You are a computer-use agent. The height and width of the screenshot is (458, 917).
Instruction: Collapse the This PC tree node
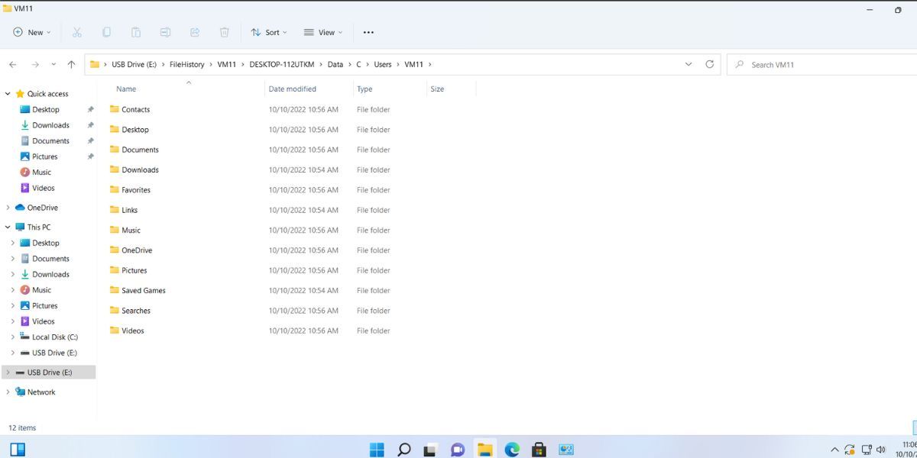[x=8, y=227]
